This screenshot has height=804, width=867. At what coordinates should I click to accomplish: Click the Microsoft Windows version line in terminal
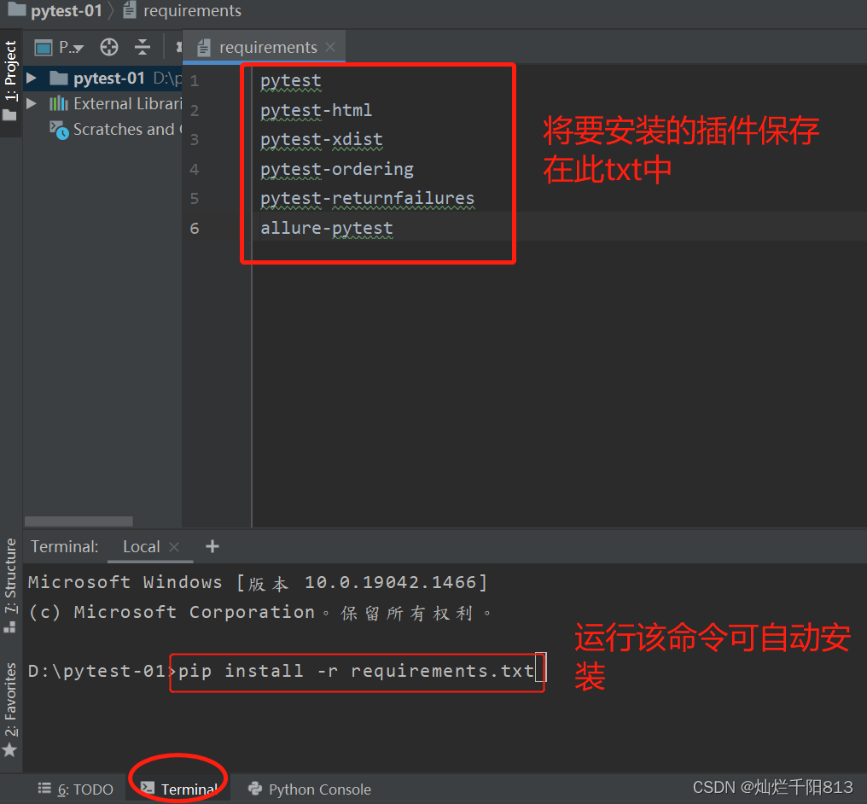(258, 582)
